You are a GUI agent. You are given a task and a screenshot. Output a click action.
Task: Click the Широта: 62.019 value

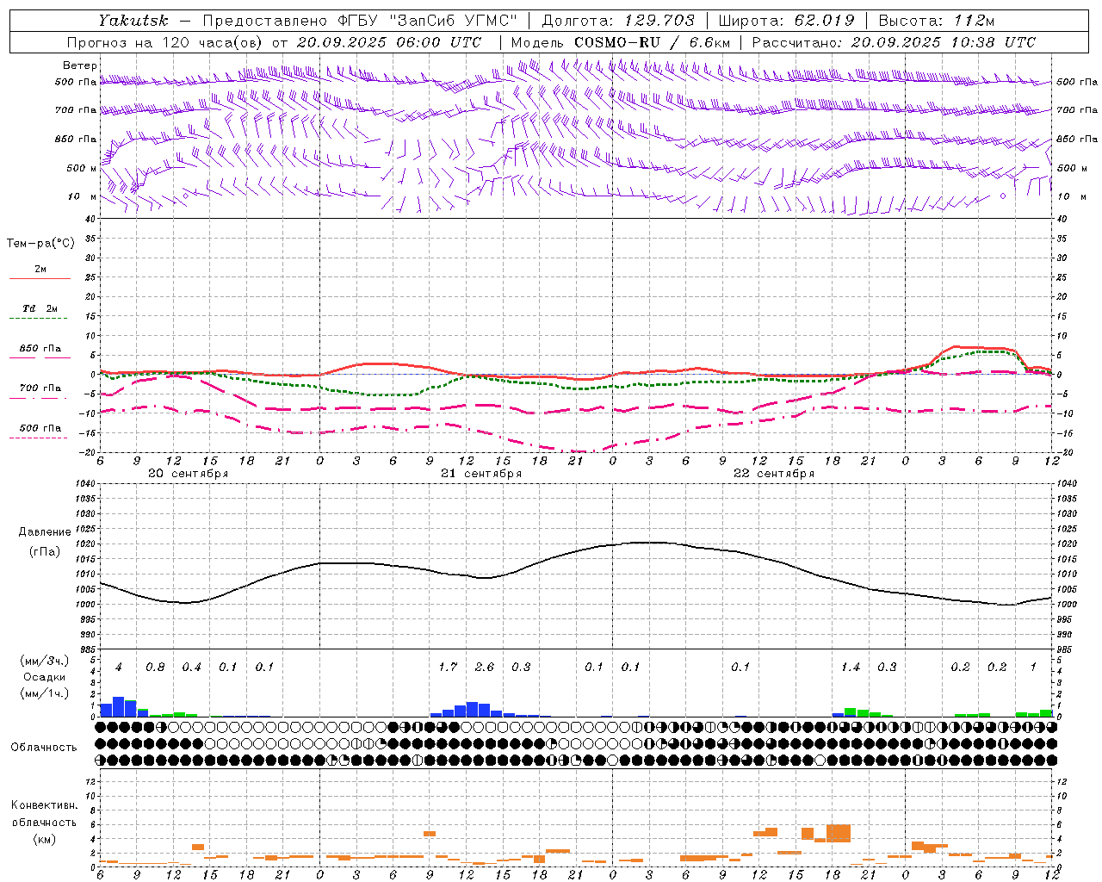pos(787,21)
